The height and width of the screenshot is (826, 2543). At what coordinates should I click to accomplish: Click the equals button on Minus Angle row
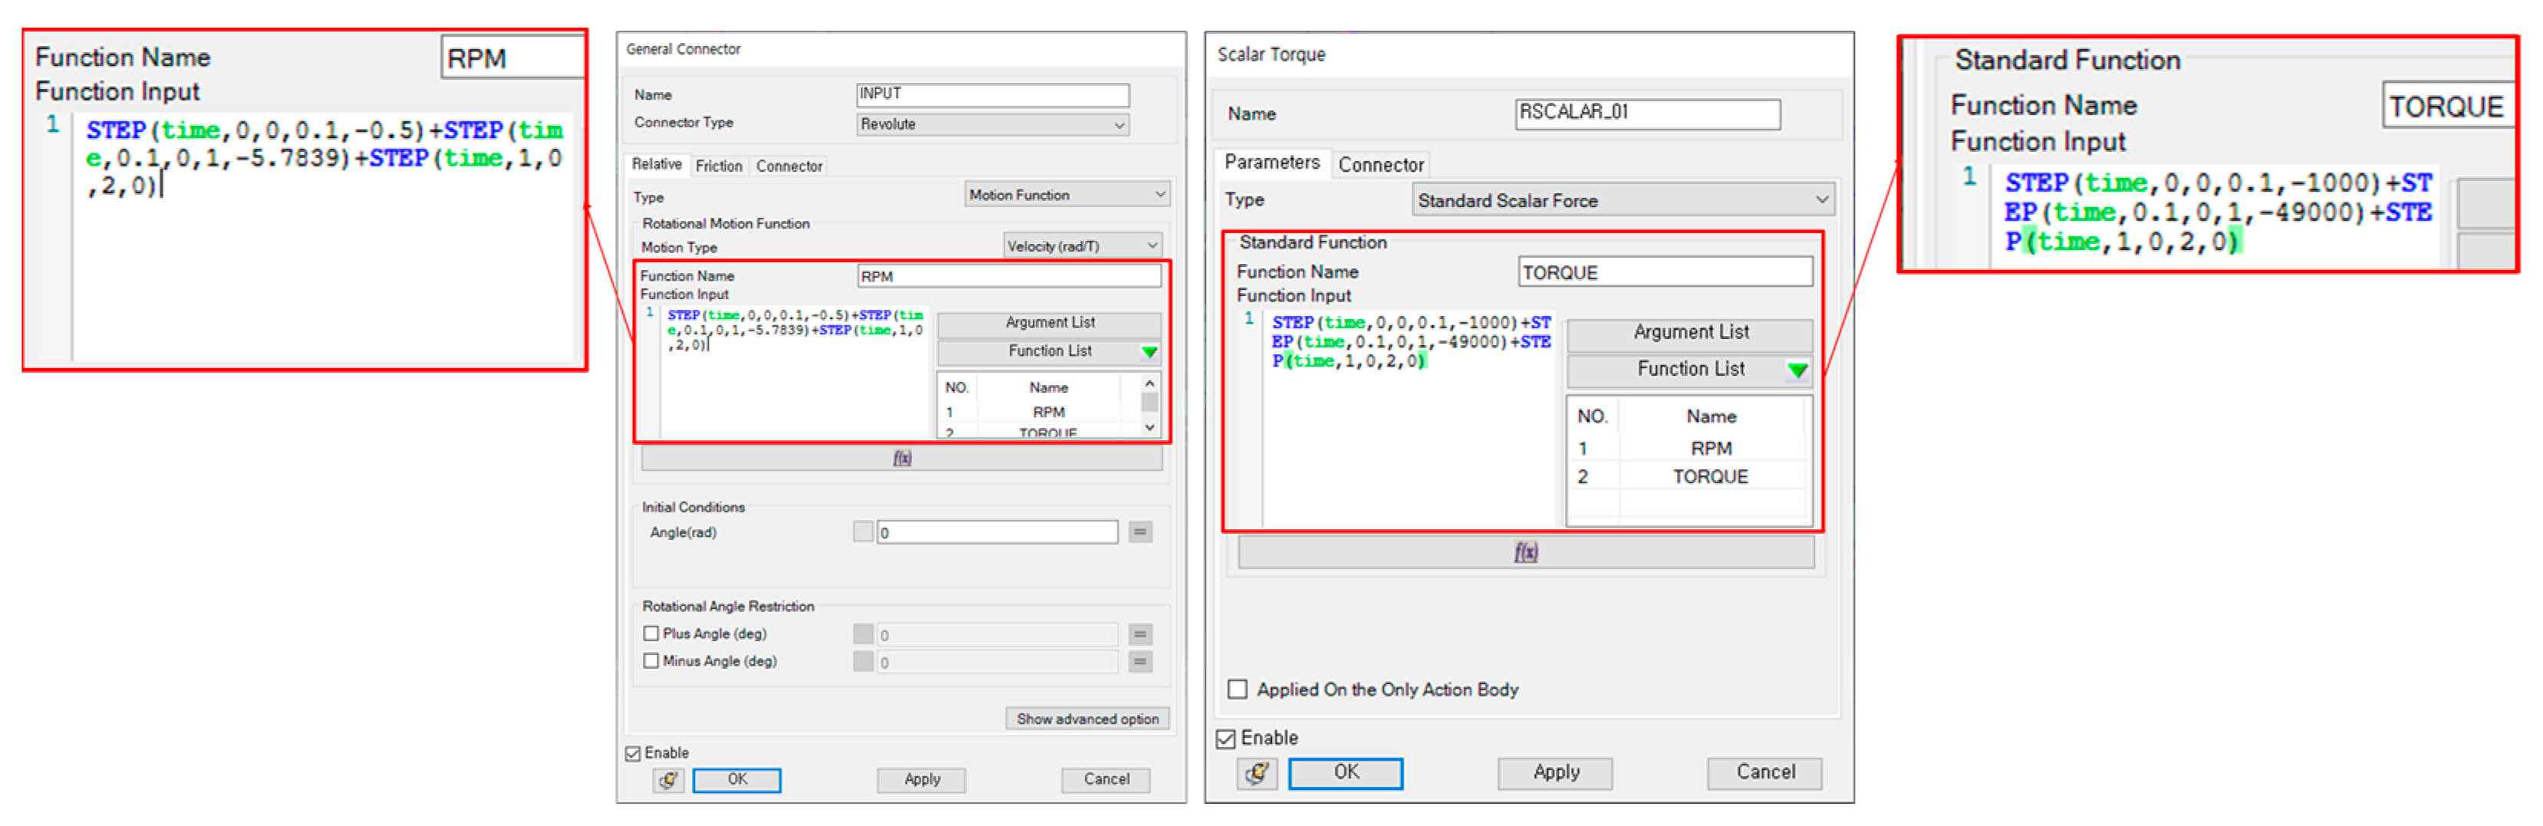[x=1140, y=662]
